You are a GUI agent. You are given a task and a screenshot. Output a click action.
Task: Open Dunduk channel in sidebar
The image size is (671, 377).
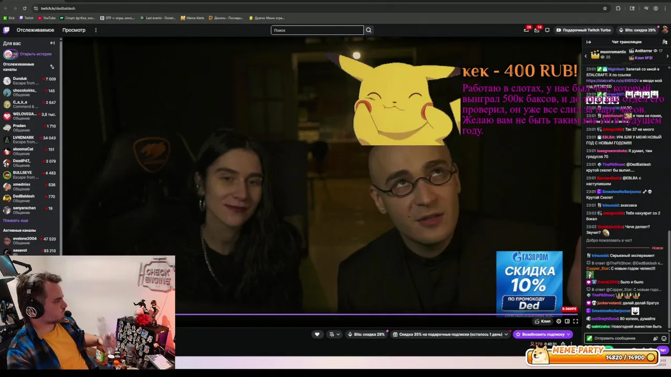(29, 81)
